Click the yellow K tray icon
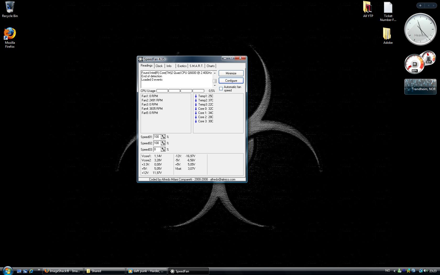This screenshot has width=440, height=275. (409, 271)
